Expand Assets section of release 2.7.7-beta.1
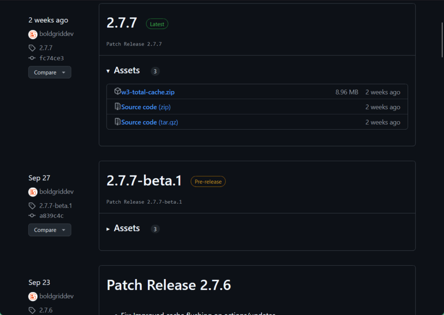 coord(123,228)
